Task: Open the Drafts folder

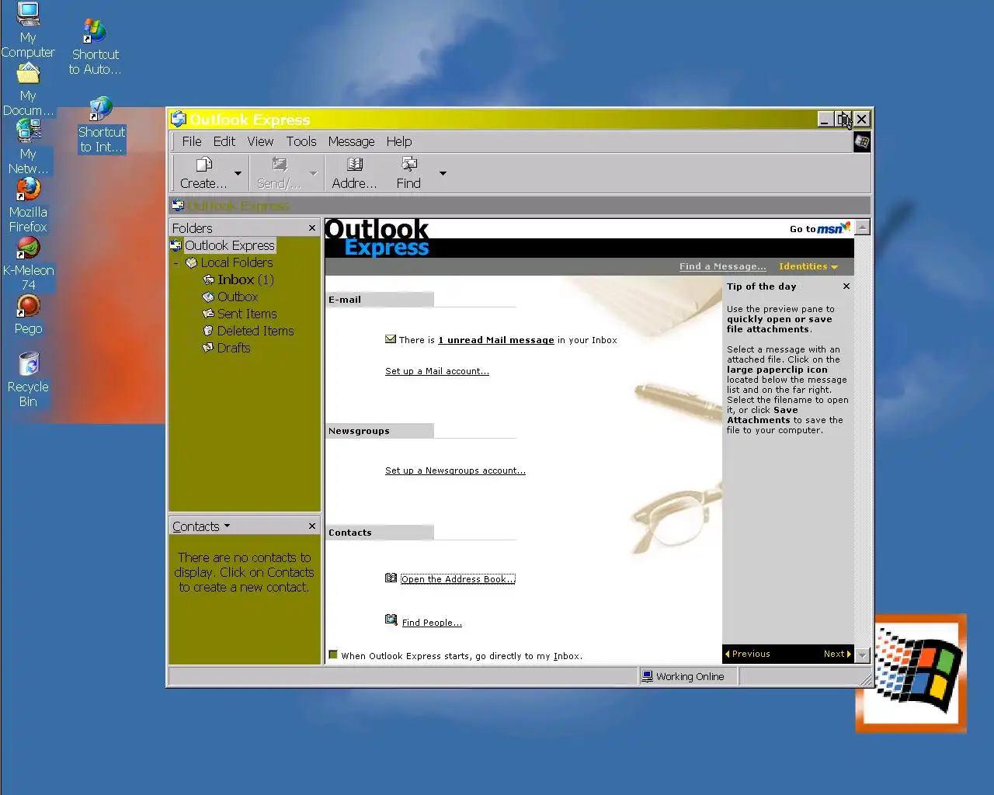Action: pos(234,348)
